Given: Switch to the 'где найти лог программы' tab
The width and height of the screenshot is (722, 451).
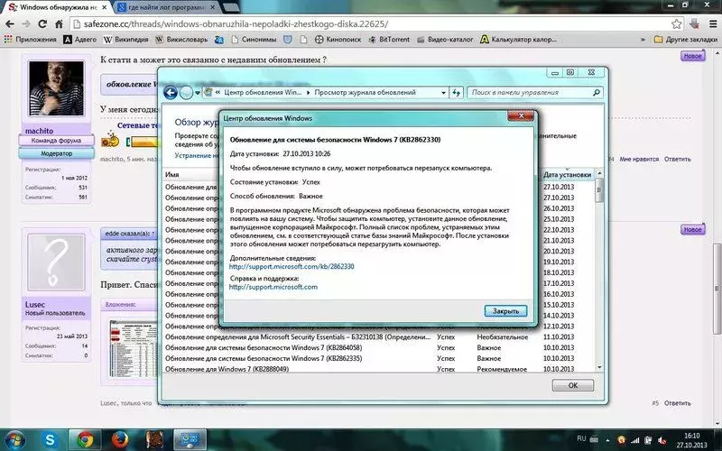Looking at the screenshot, I should [166, 7].
